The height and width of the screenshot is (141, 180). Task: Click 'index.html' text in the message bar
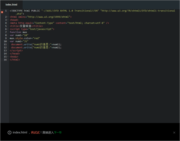click(20, 132)
